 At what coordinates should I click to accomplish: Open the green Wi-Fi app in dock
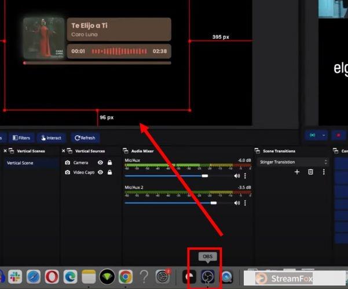click(107, 277)
